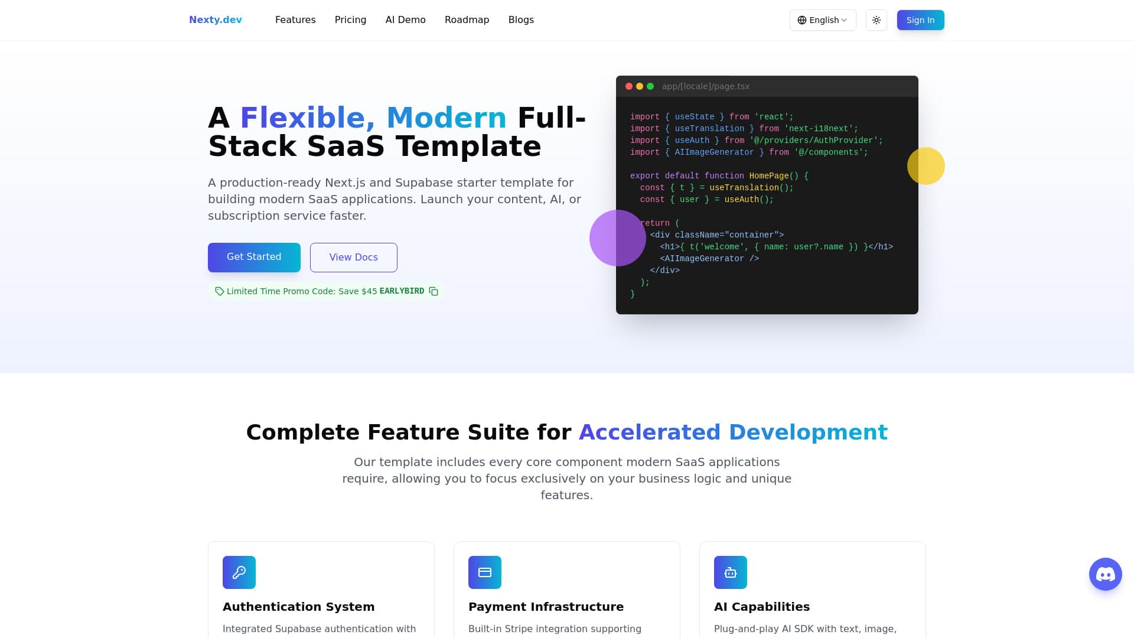Click the Sign In button
The width and height of the screenshot is (1134, 638).
point(920,20)
